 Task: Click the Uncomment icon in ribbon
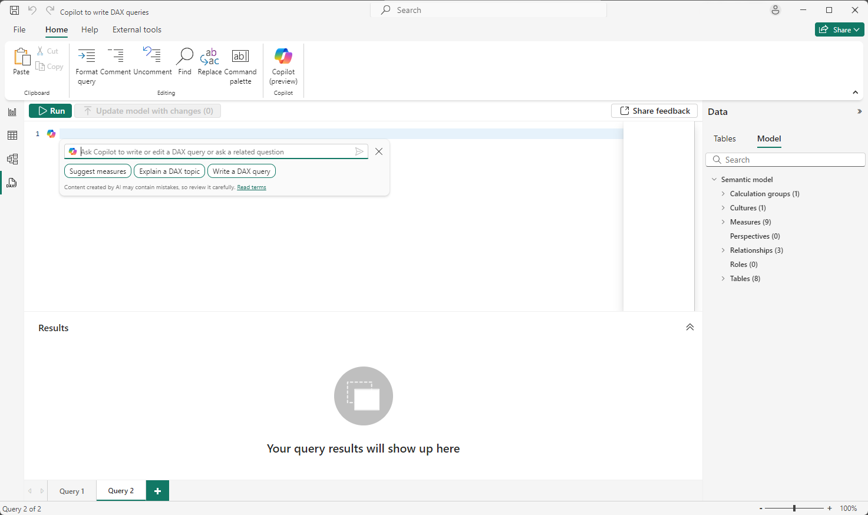click(x=152, y=57)
